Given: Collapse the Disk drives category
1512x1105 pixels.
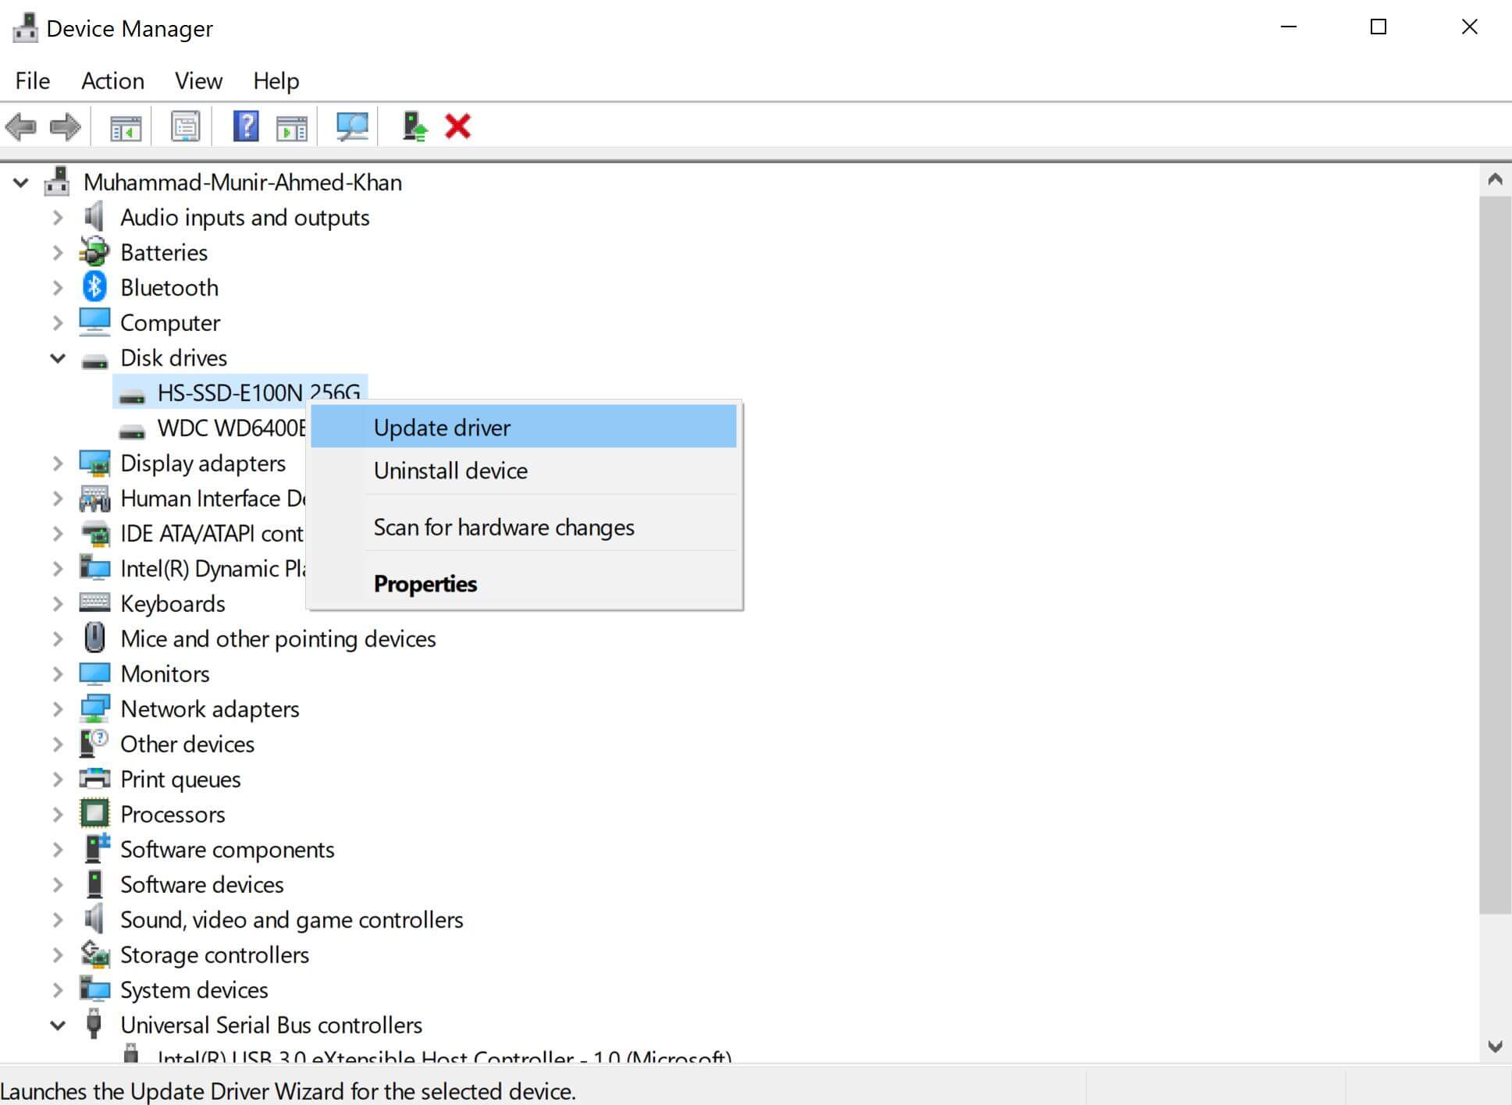Looking at the screenshot, I should click(x=58, y=358).
